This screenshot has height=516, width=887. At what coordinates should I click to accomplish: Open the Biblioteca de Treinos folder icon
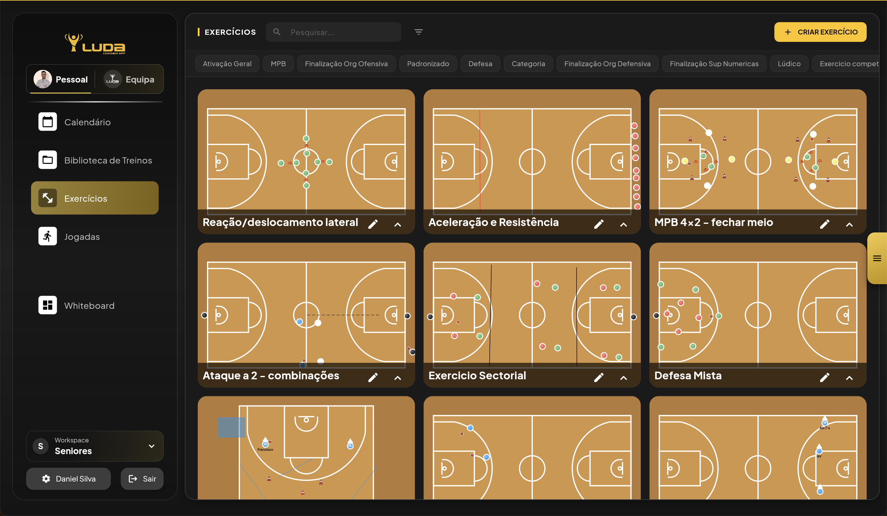pyautogui.click(x=48, y=159)
